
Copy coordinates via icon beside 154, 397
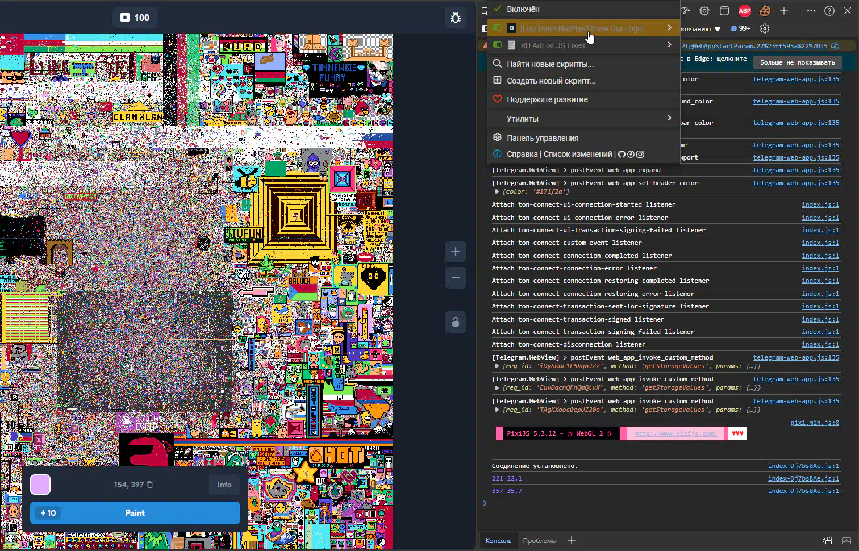pos(150,485)
